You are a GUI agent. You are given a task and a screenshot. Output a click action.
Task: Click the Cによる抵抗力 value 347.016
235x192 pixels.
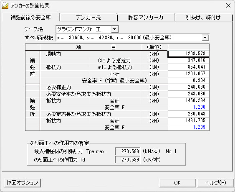coord(188,60)
